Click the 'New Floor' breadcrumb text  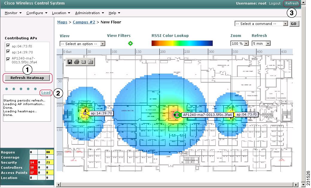[x=111, y=22]
